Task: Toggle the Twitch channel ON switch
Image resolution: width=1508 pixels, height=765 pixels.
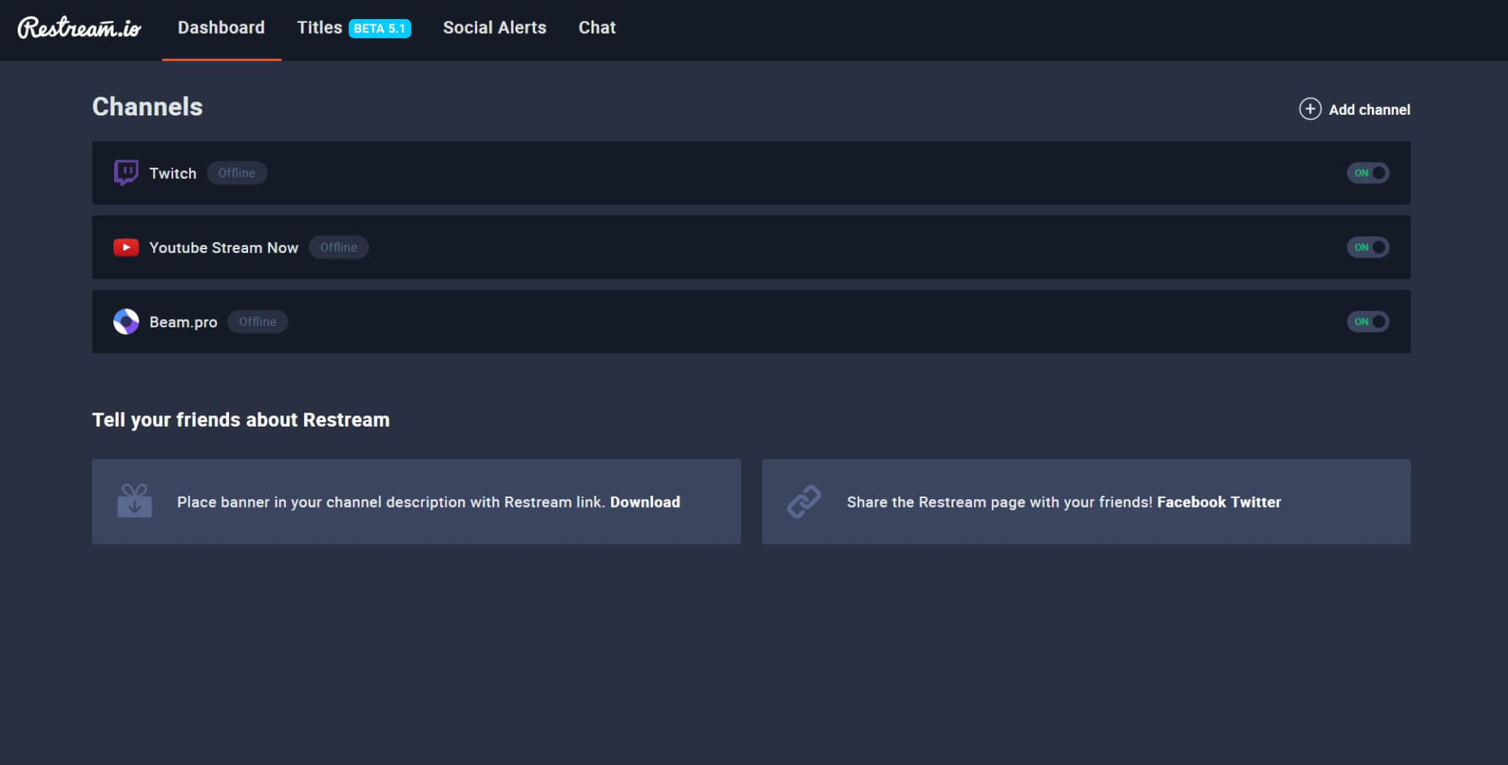Action: [x=1368, y=173]
